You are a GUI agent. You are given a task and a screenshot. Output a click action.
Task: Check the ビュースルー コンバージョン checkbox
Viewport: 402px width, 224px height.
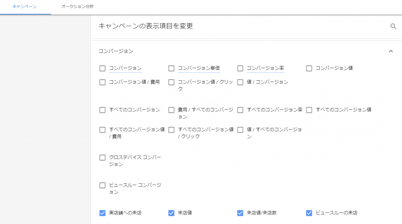point(102,185)
